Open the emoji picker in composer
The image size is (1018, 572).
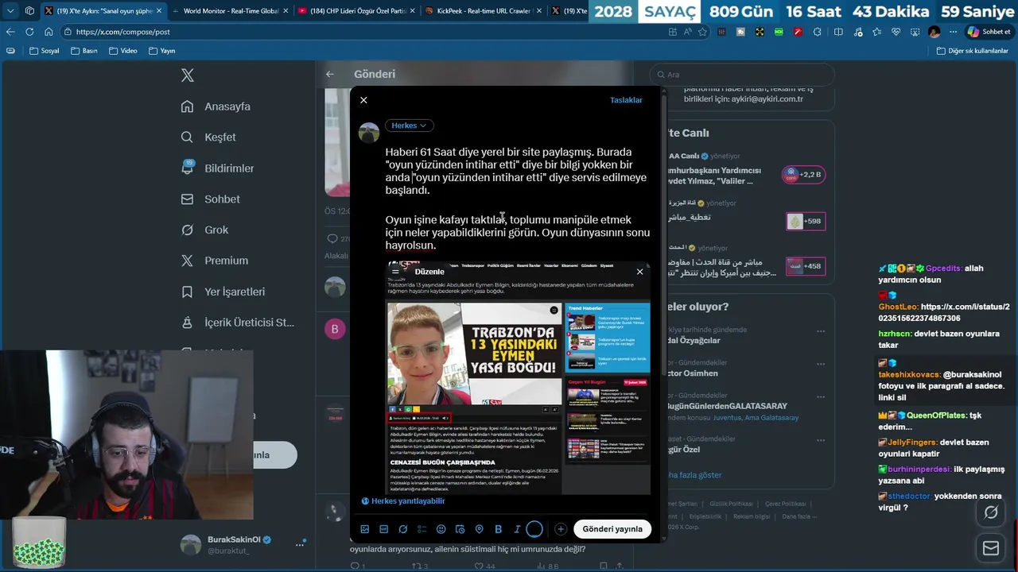click(441, 529)
